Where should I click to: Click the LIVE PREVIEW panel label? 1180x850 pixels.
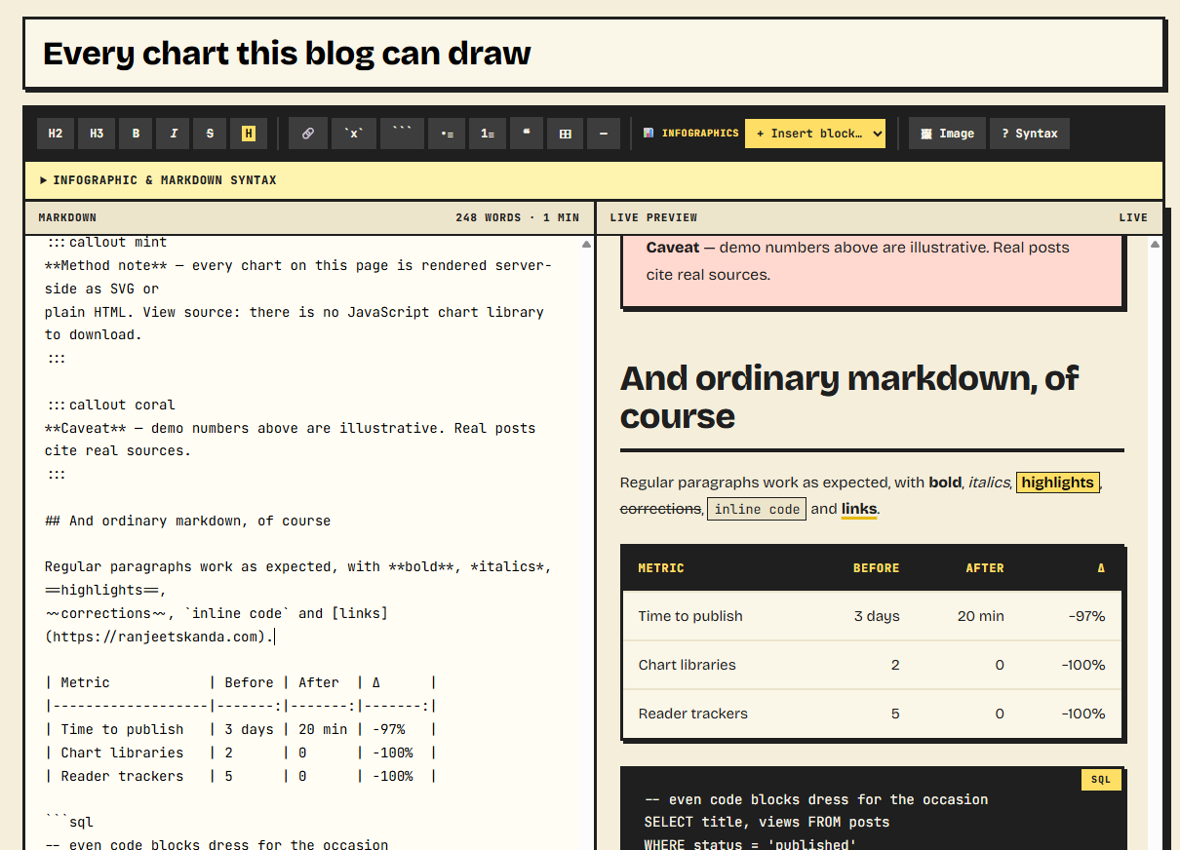point(653,217)
